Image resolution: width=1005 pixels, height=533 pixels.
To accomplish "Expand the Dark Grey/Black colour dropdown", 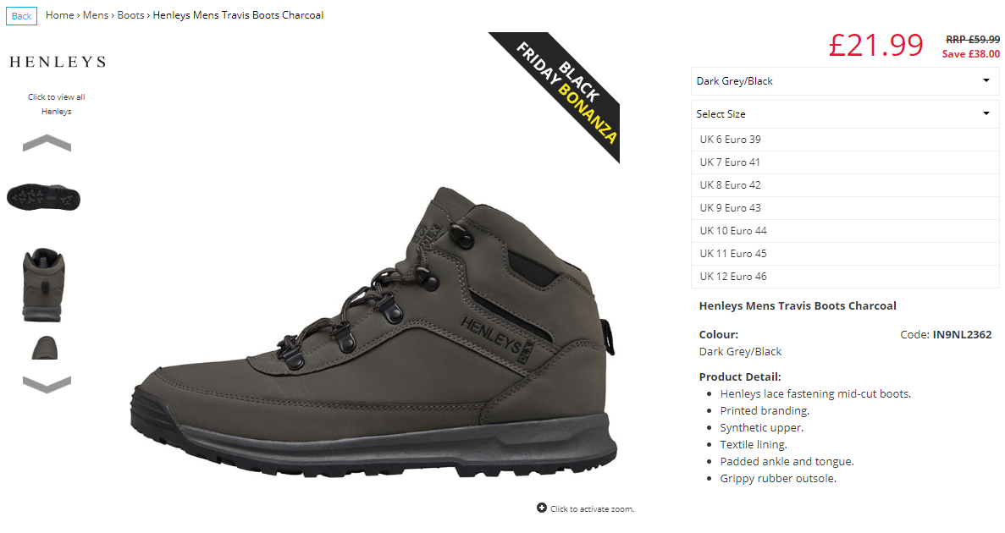I will click(845, 81).
